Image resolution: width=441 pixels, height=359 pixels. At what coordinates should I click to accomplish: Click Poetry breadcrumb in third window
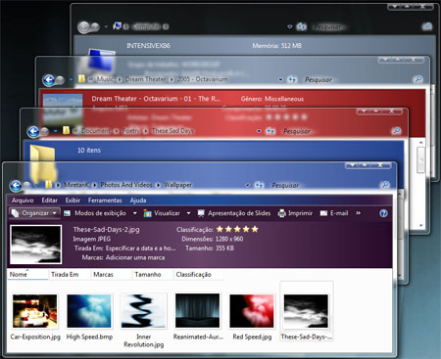(131, 131)
